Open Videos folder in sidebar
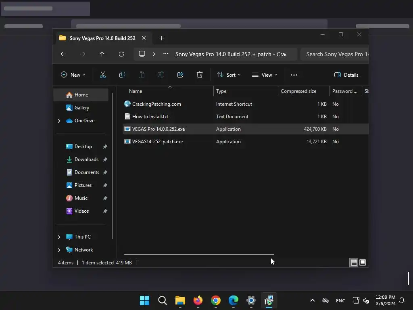Image resolution: width=413 pixels, height=310 pixels. 81,211
